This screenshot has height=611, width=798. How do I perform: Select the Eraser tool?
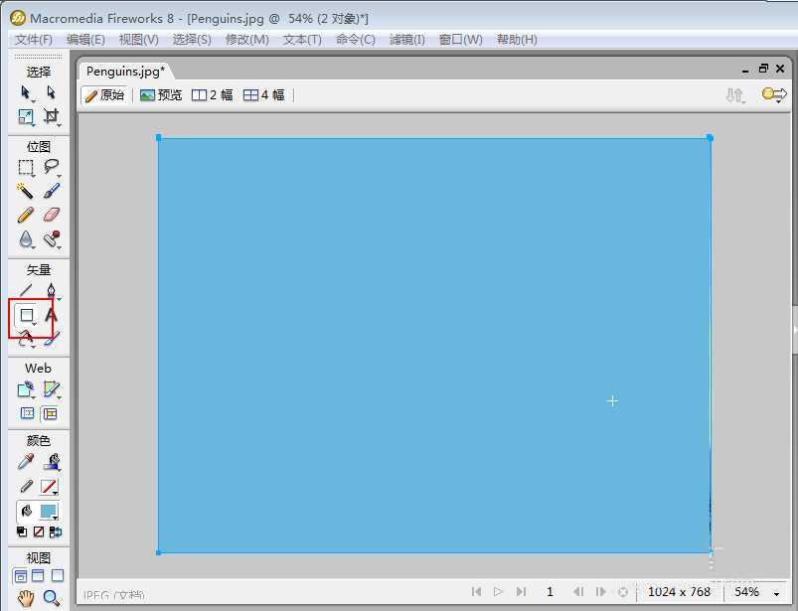(x=52, y=215)
